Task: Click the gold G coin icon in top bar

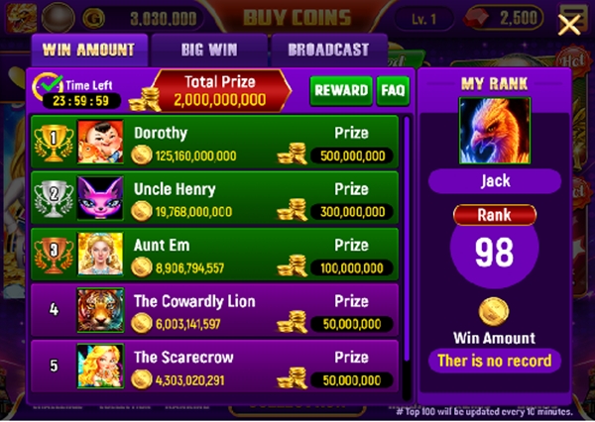Action: click(93, 19)
